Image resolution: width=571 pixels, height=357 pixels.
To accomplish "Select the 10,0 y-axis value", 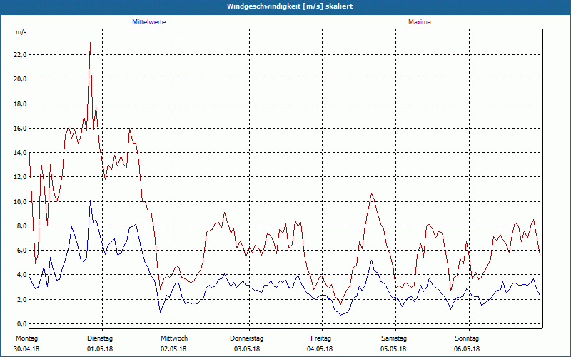I will pyautogui.click(x=21, y=201).
